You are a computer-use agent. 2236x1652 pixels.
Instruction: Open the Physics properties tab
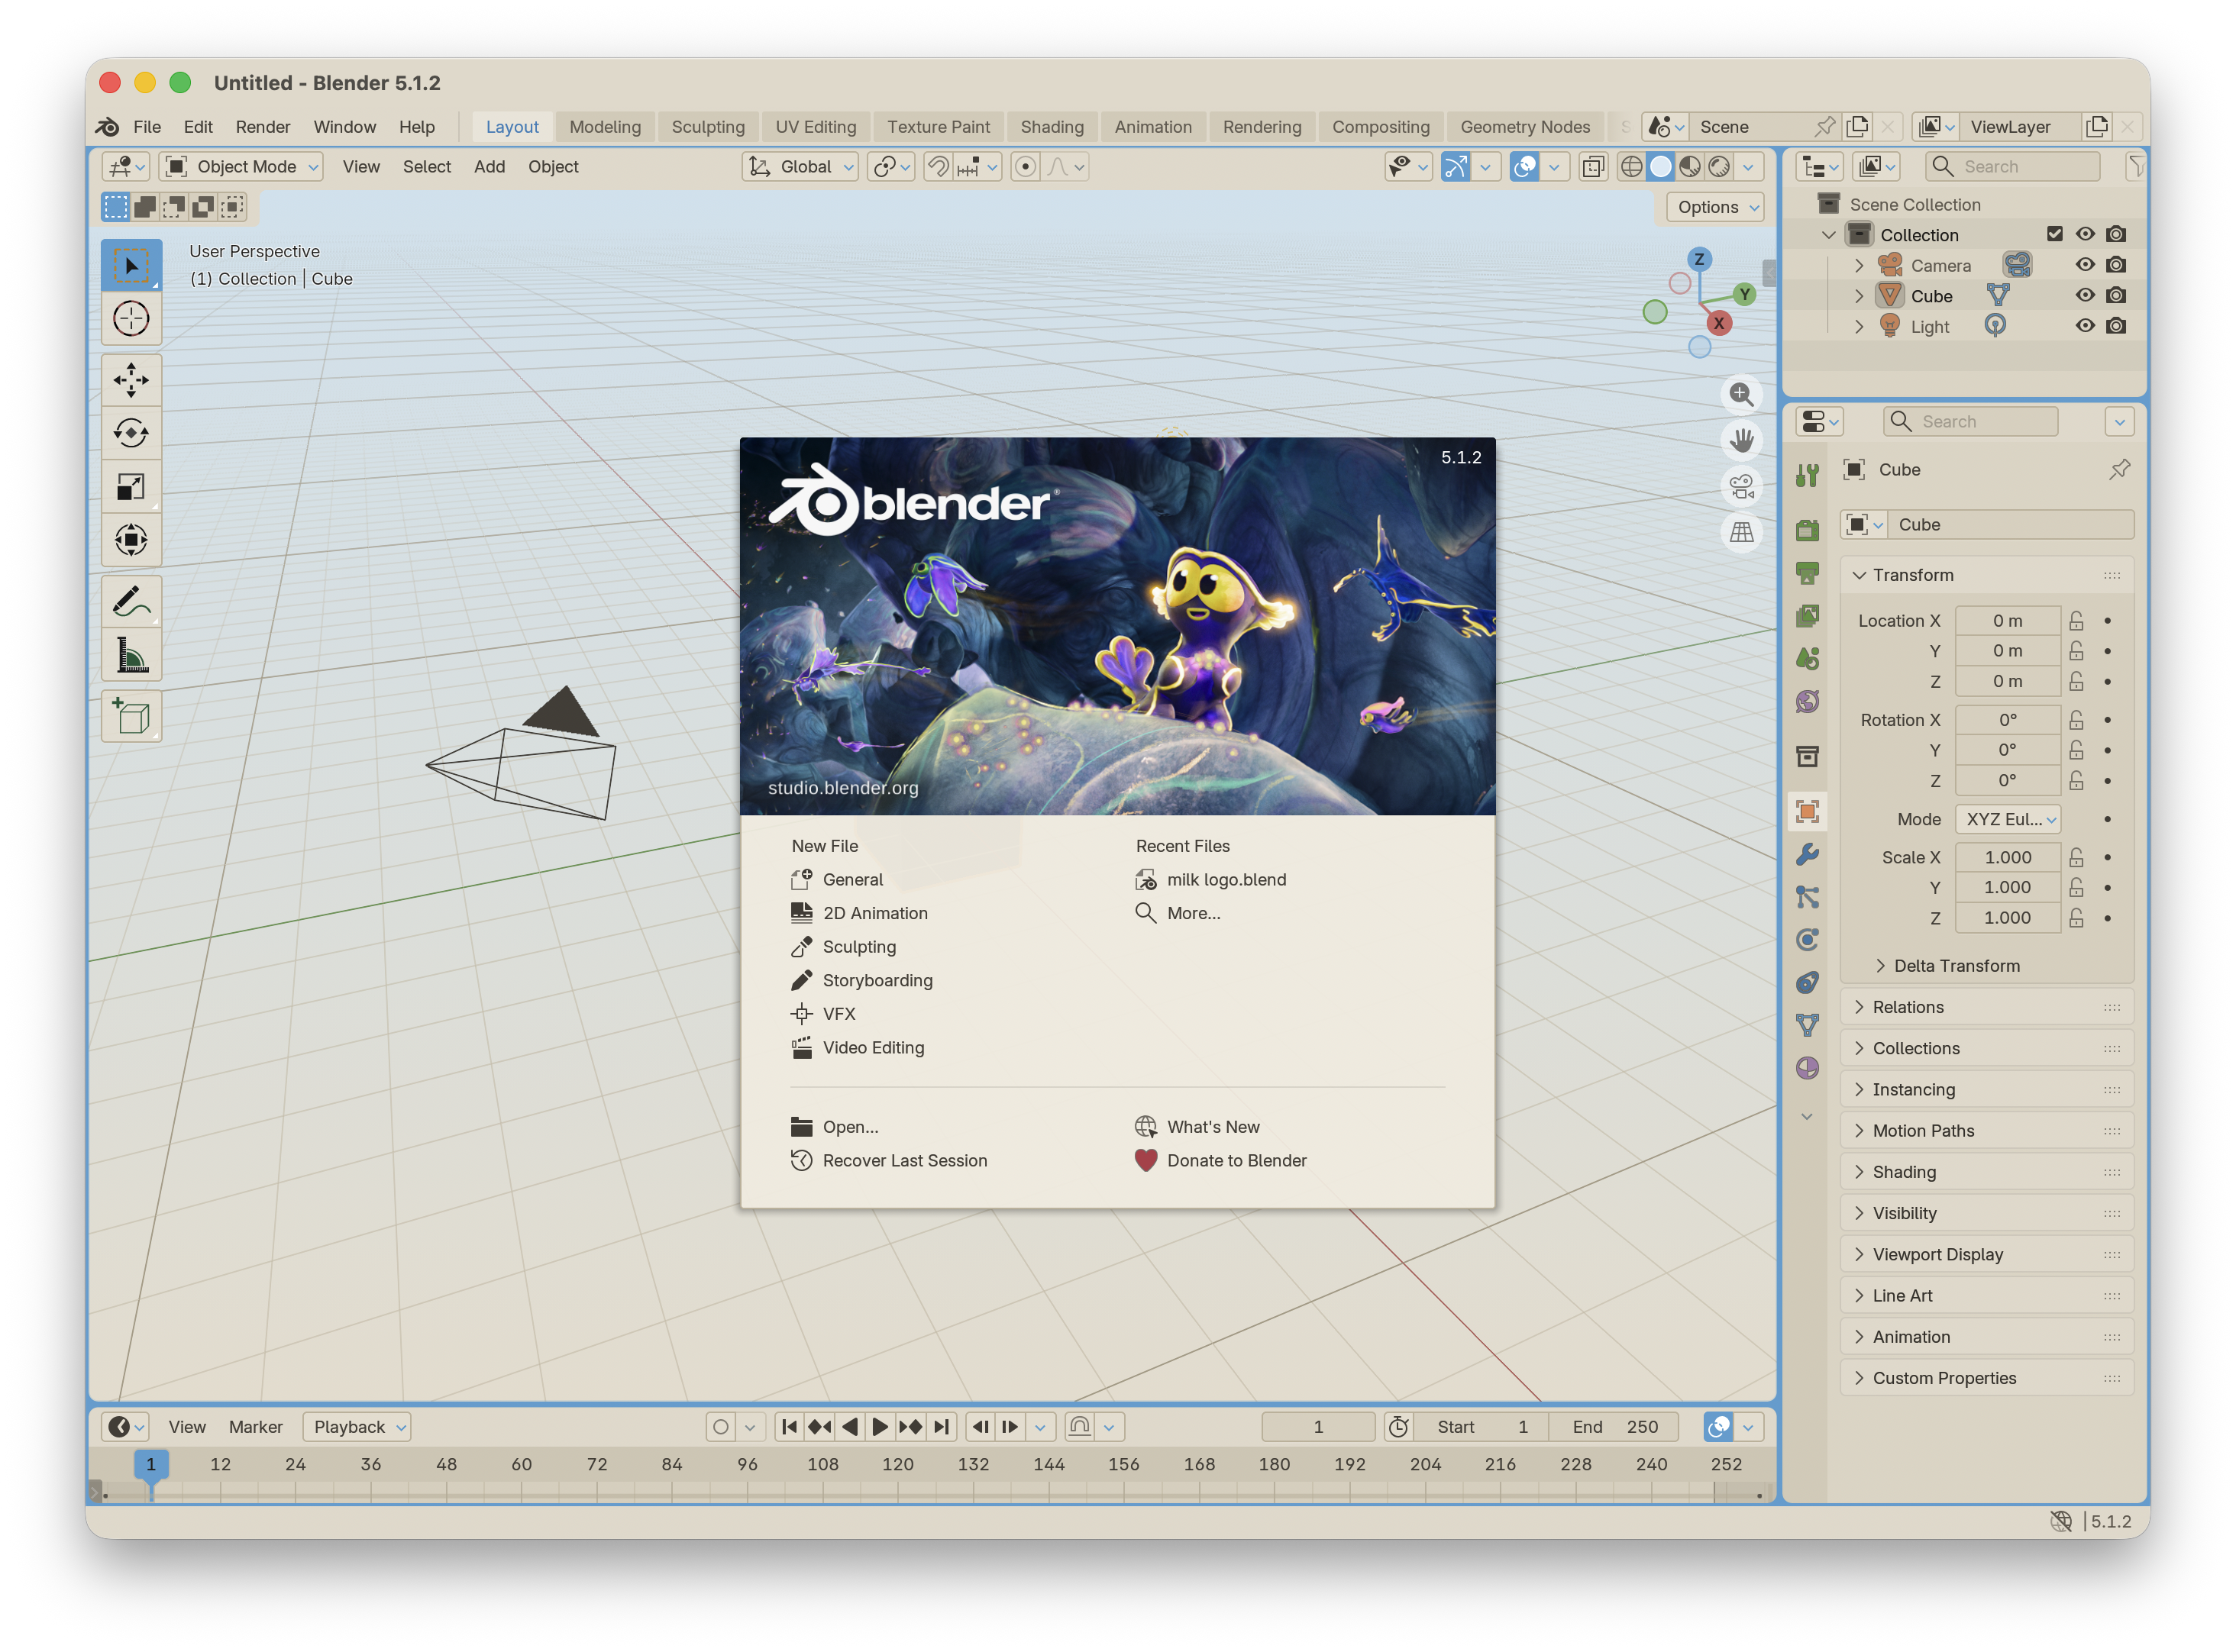point(1807,940)
